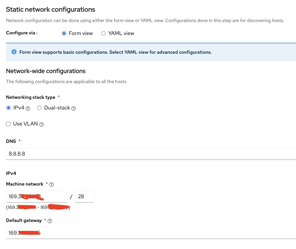Open the Dual-stack help tooltip icon
The height and width of the screenshot is (249, 296).
click(73, 108)
